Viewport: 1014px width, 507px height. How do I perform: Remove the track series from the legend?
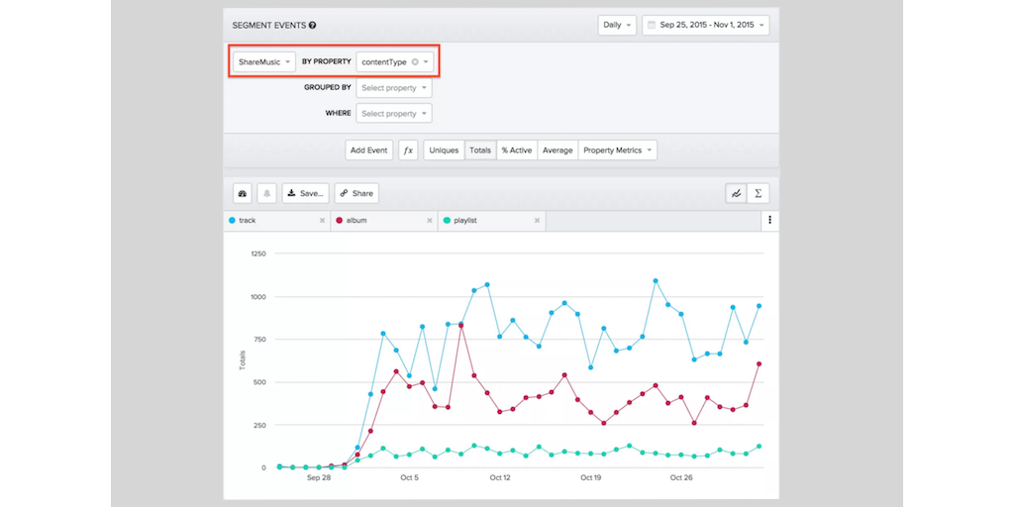point(322,221)
